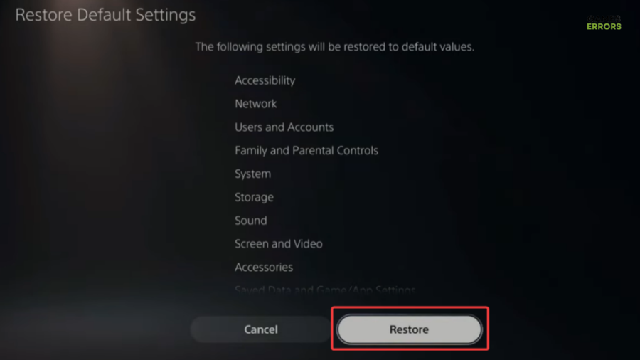The image size is (640, 360).
Task: Select the Accessories list entry
Action: [264, 267]
